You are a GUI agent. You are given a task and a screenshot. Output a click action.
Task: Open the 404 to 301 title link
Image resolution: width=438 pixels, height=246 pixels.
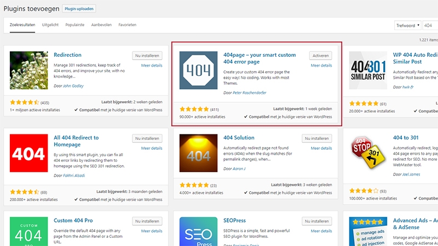(406, 138)
